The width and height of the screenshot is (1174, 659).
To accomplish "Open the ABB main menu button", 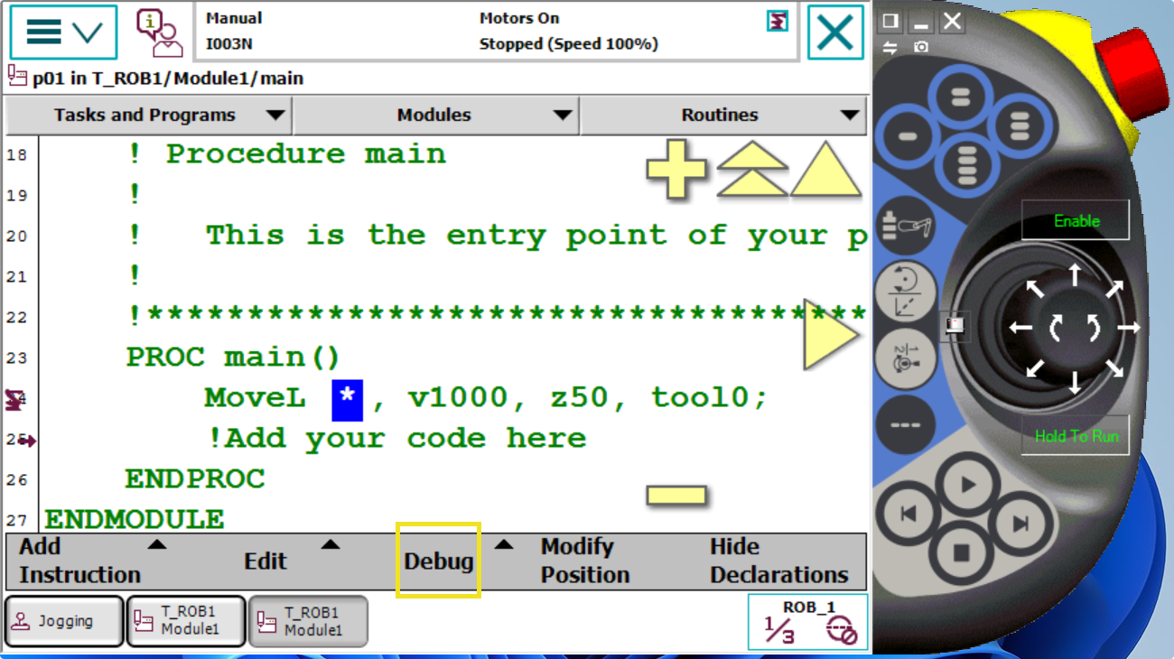I will coord(63,32).
